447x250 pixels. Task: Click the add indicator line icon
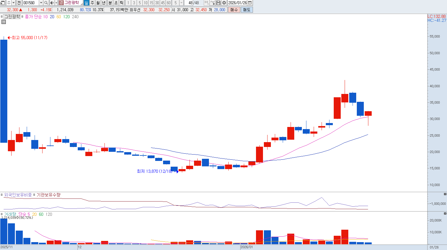click(x=213, y=3)
